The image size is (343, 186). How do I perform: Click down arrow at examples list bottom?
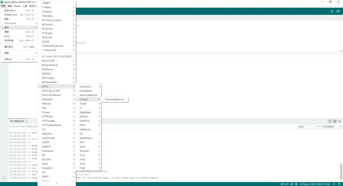pos(57,183)
